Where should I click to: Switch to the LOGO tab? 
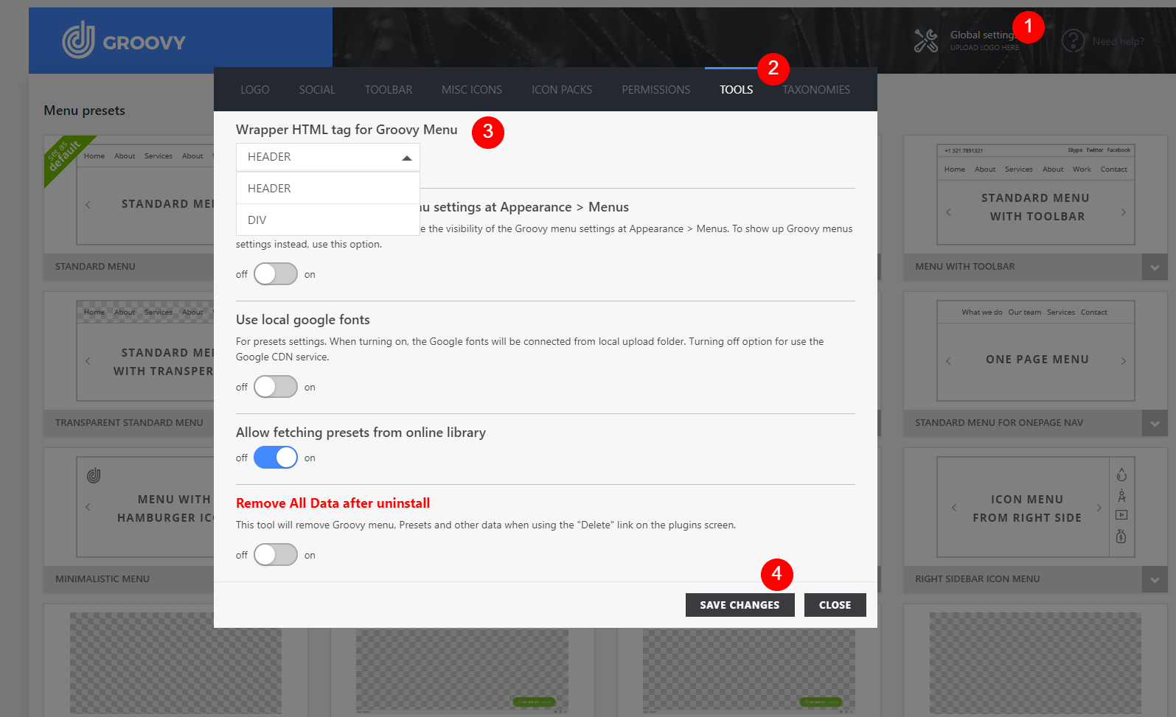(x=255, y=90)
